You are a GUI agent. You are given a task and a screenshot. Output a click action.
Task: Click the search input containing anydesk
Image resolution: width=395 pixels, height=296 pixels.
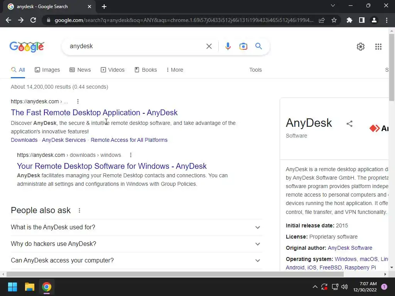tap(136, 46)
